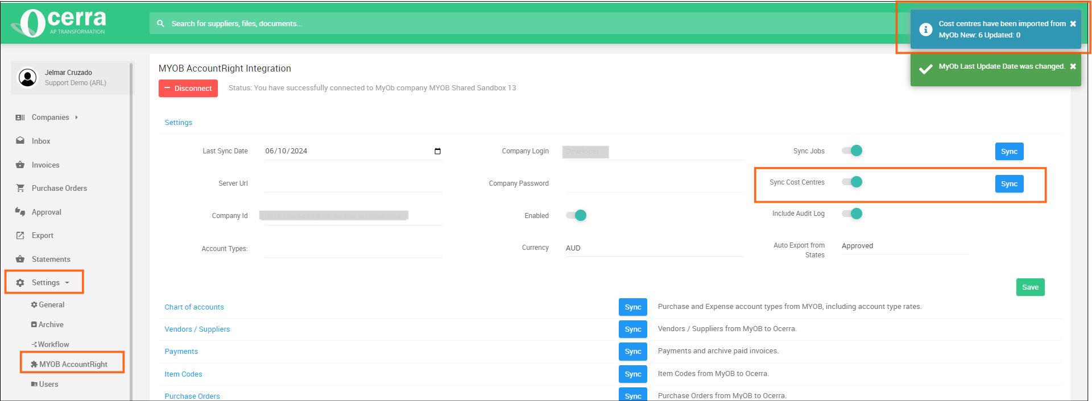Open the Vendors / Suppliers link
The image size is (1092, 401).
click(x=197, y=329)
